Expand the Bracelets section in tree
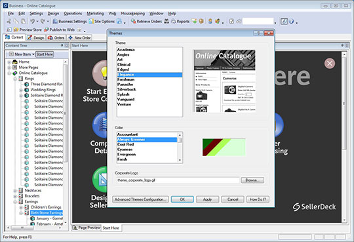Screen dimensions: 354x242 (15, 196)
